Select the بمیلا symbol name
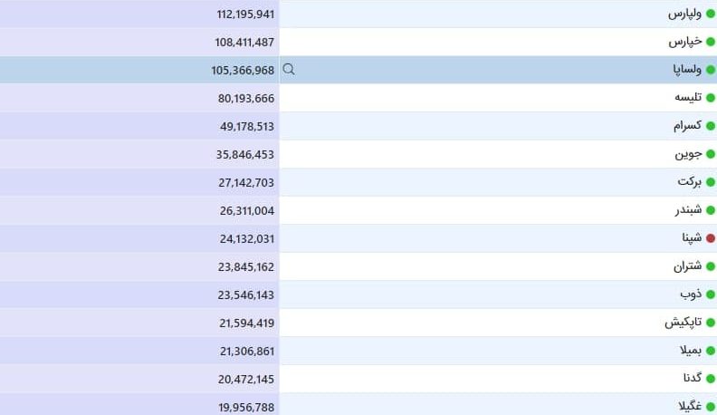The height and width of the screenshot is (415, 717). [689, 351]
